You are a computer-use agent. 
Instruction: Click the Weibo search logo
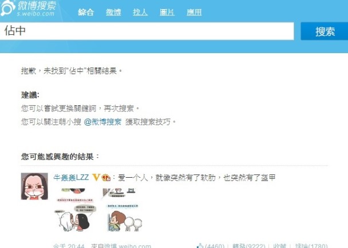29,8
